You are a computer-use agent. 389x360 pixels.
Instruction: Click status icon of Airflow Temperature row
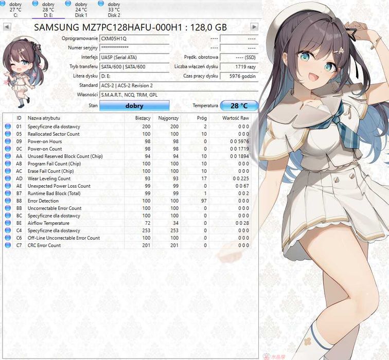pos(8,223)
